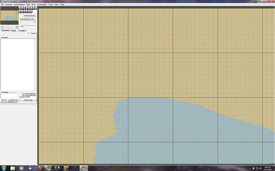Click the taskbar clock showing 9:04 PM
Viewport: 275px width, 171px height.
coord(268,168)
